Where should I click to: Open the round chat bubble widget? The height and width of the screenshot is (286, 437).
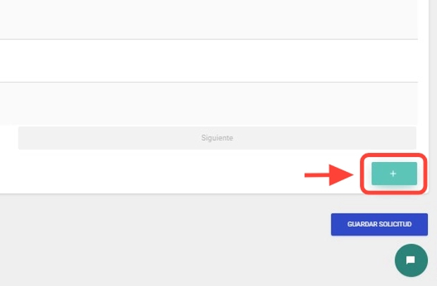coord(411,260)
